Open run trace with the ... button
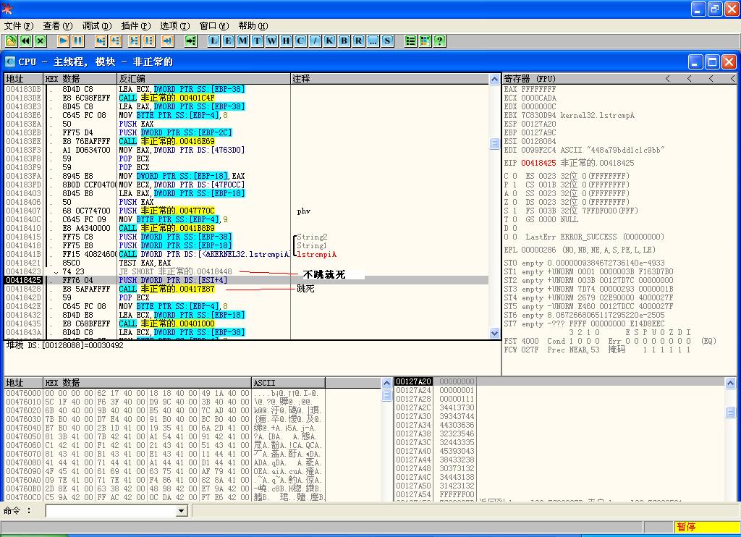The image size is (741, 537). [x=373, y=41]
